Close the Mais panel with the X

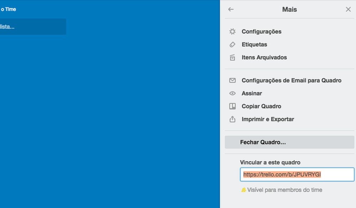click(x=348, y=10)
